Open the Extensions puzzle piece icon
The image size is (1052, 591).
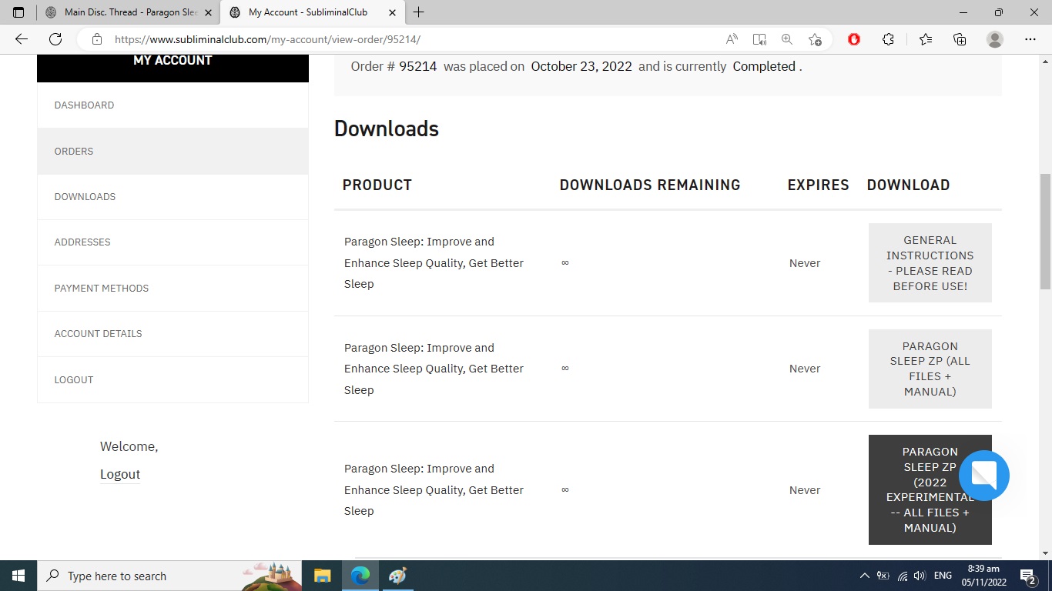click(888, 39)
